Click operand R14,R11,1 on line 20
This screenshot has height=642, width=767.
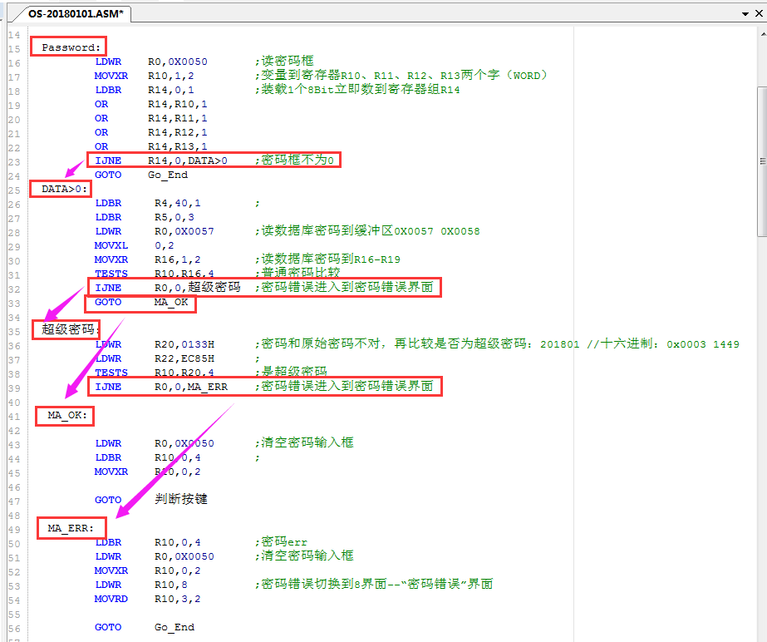pos(178,119)
